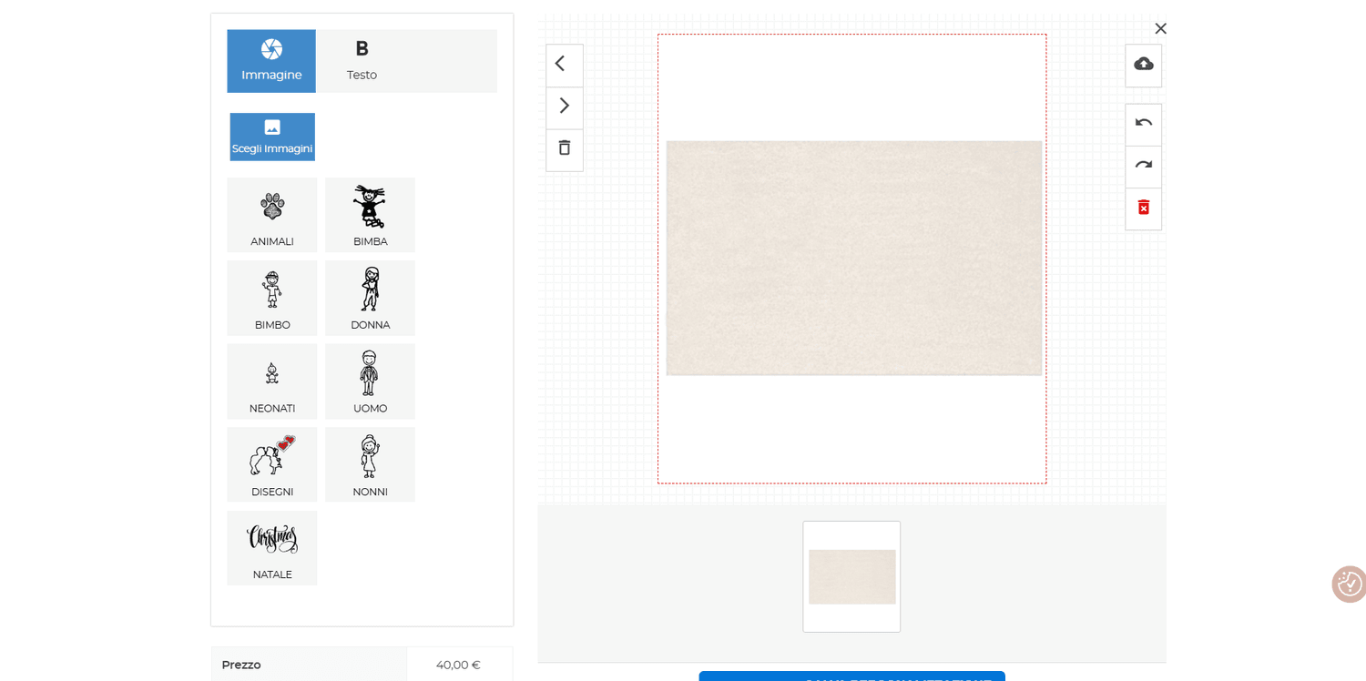Open the cookie consent icon
Screen dimensions: 1366x681
pyautogui.click(x=1349, y=584)
